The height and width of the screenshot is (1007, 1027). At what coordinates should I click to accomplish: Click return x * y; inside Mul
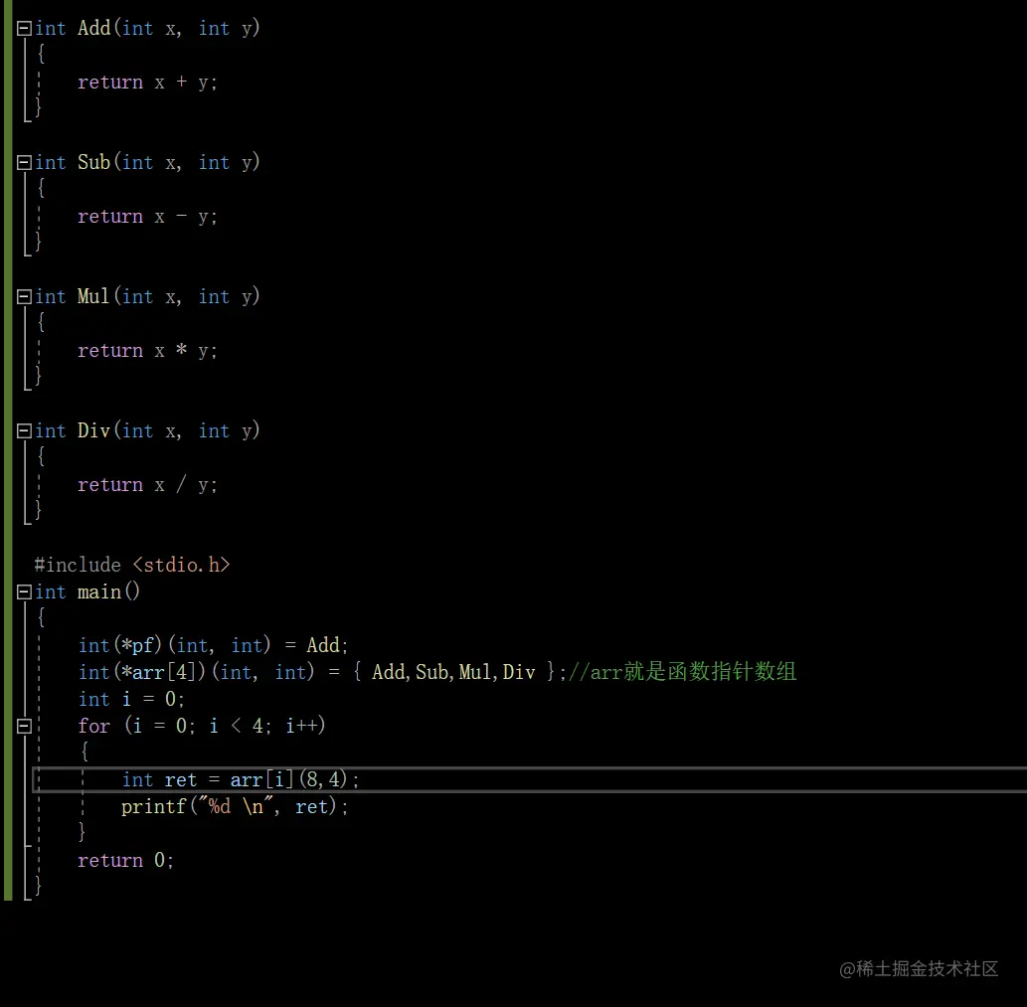point(147,350)
